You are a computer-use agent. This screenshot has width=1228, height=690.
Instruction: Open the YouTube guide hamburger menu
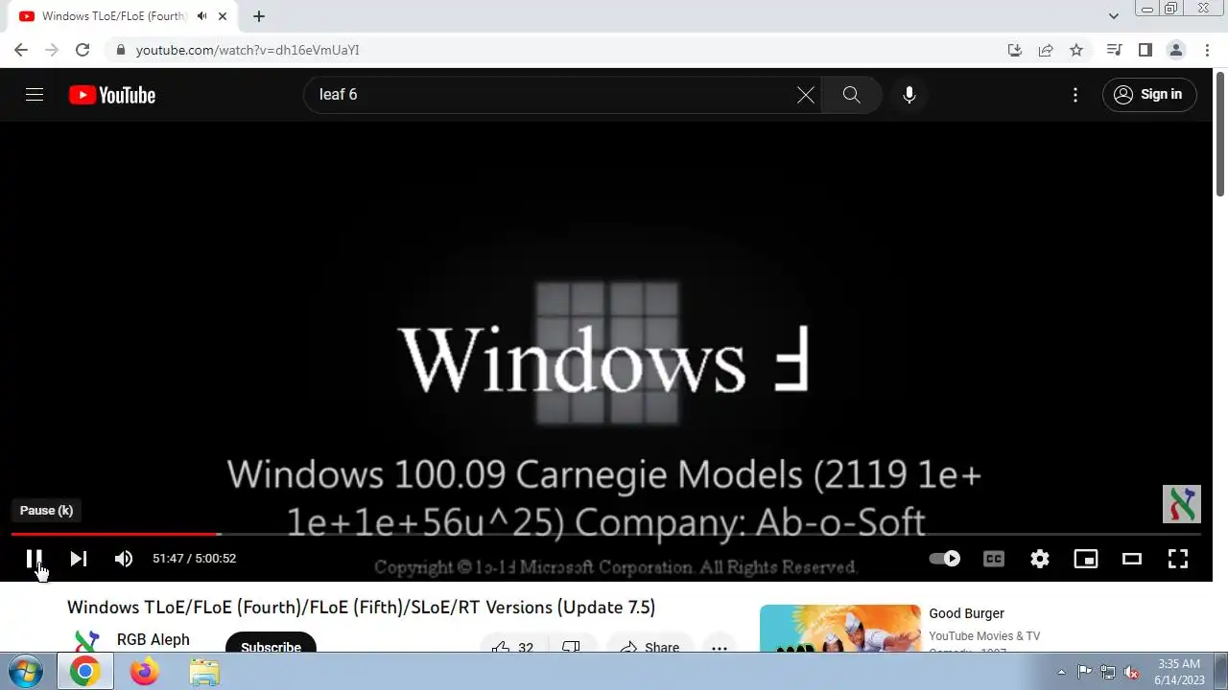[x=35, y=95]
